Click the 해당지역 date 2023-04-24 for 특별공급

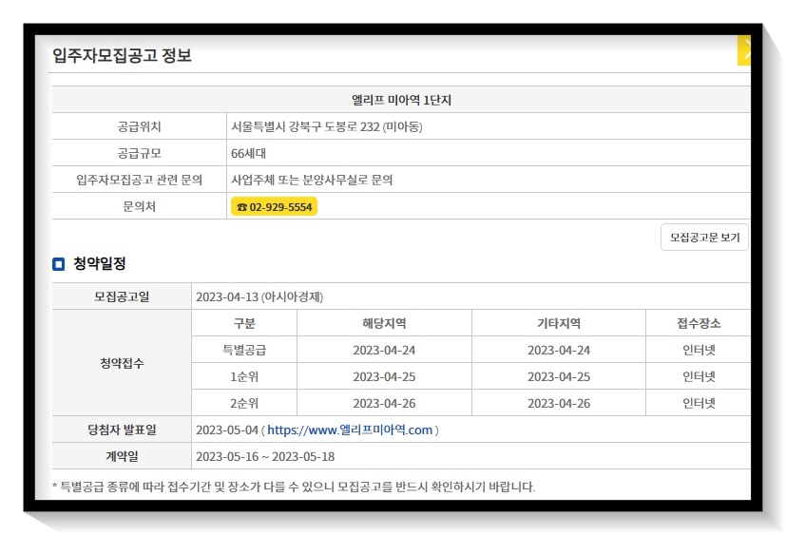coord(384,350)
